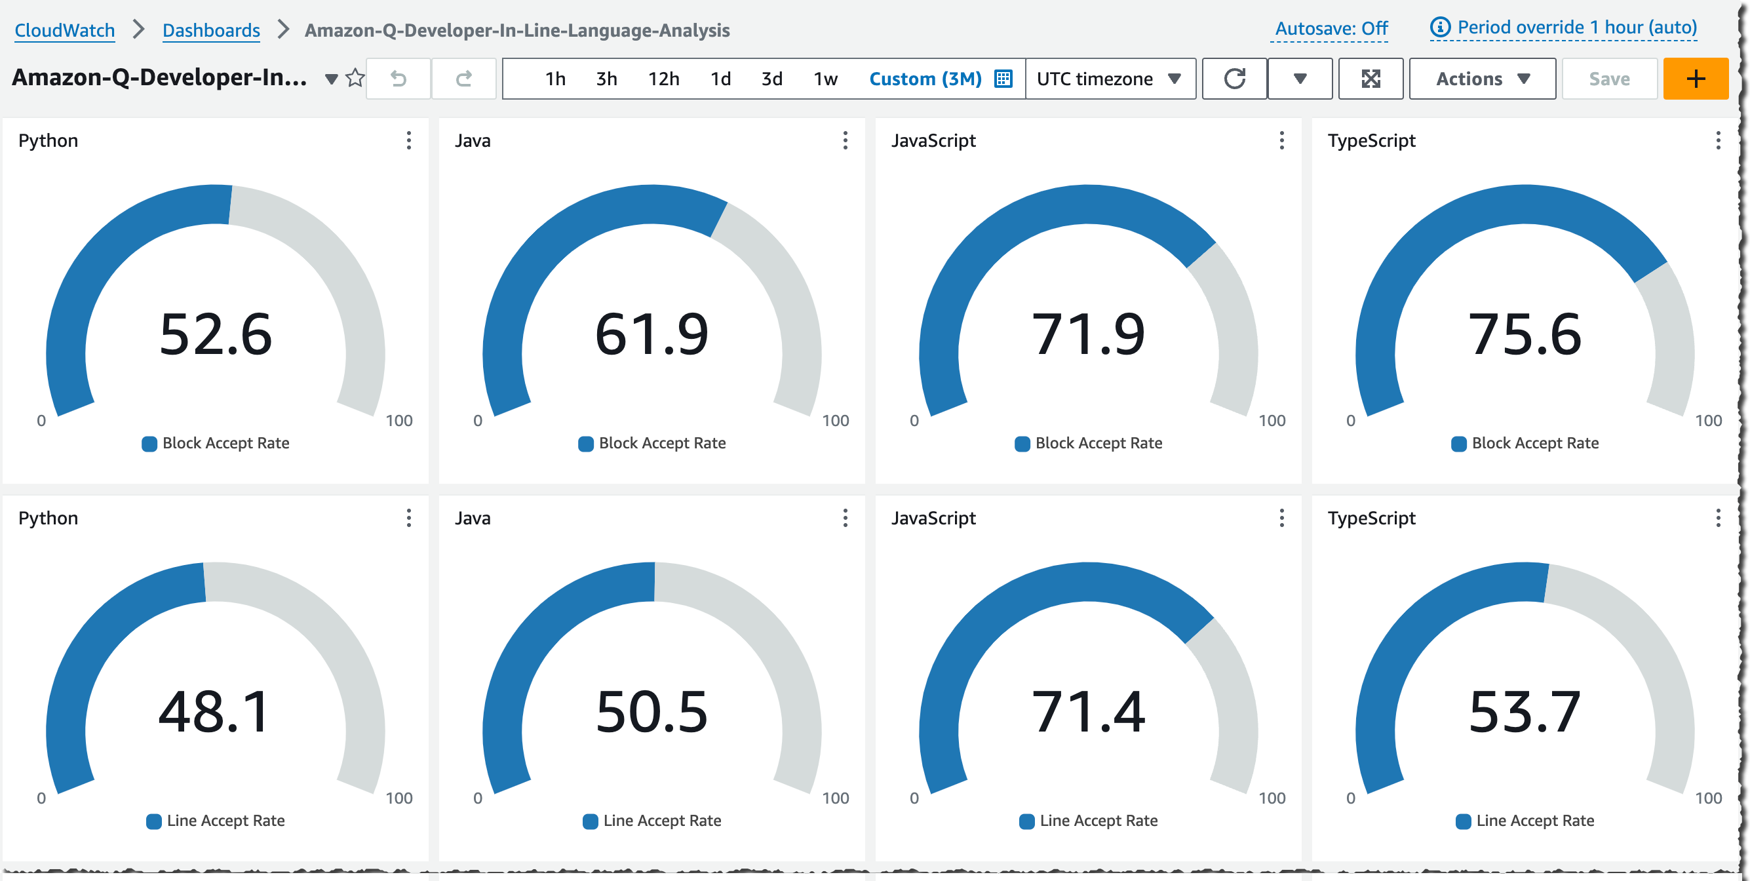This screenshot has width=1750, height=881.
Task: Enter fullscreen dashboard view
Action: click(x=1371, y=78)
